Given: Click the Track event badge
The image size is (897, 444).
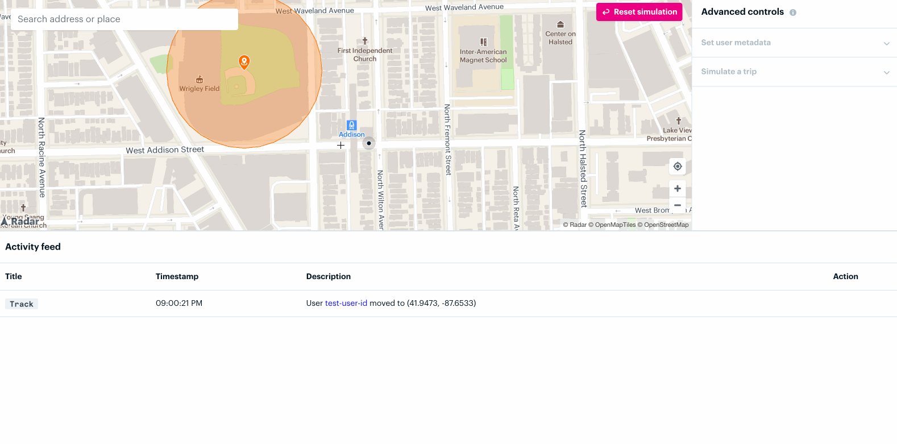Looking at the screenshot, I should pos(22,304).
